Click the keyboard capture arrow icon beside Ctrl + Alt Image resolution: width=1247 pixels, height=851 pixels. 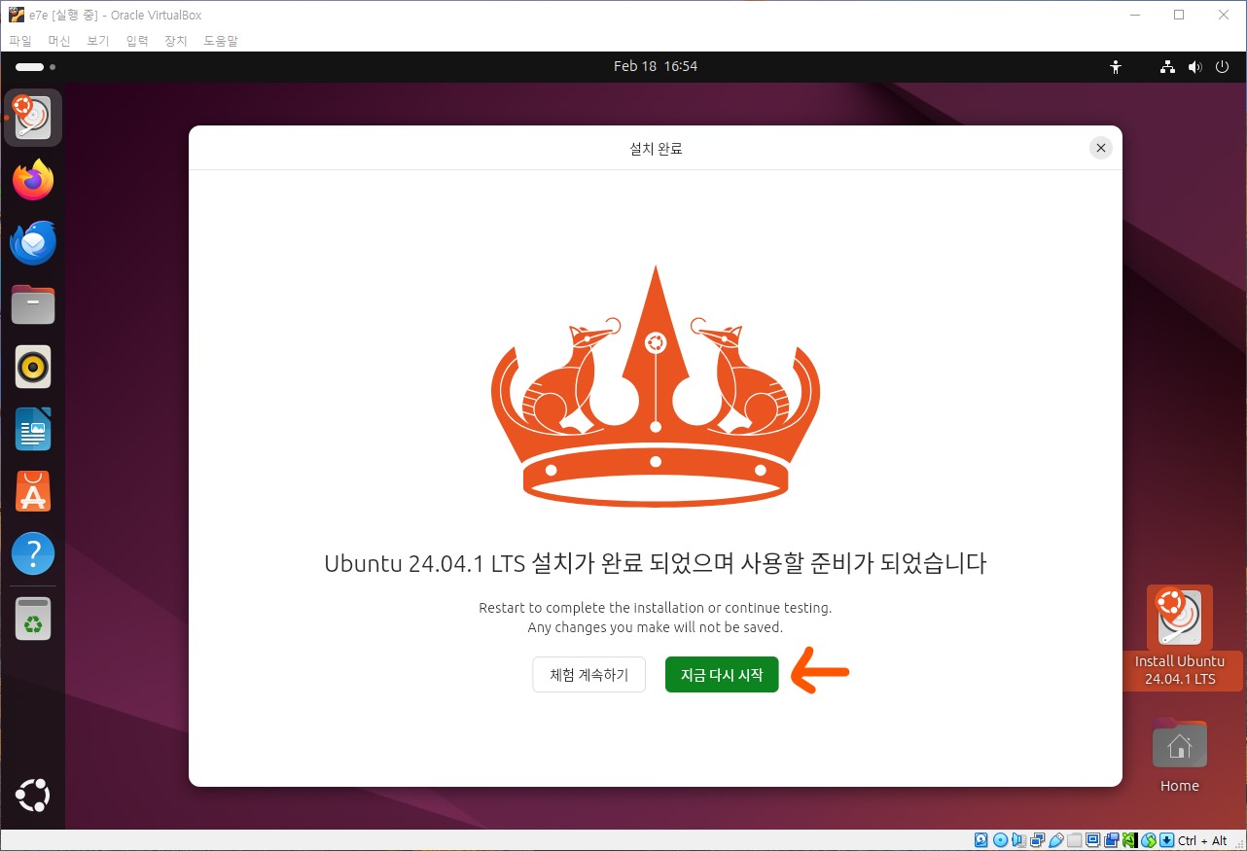(1166, 840)
